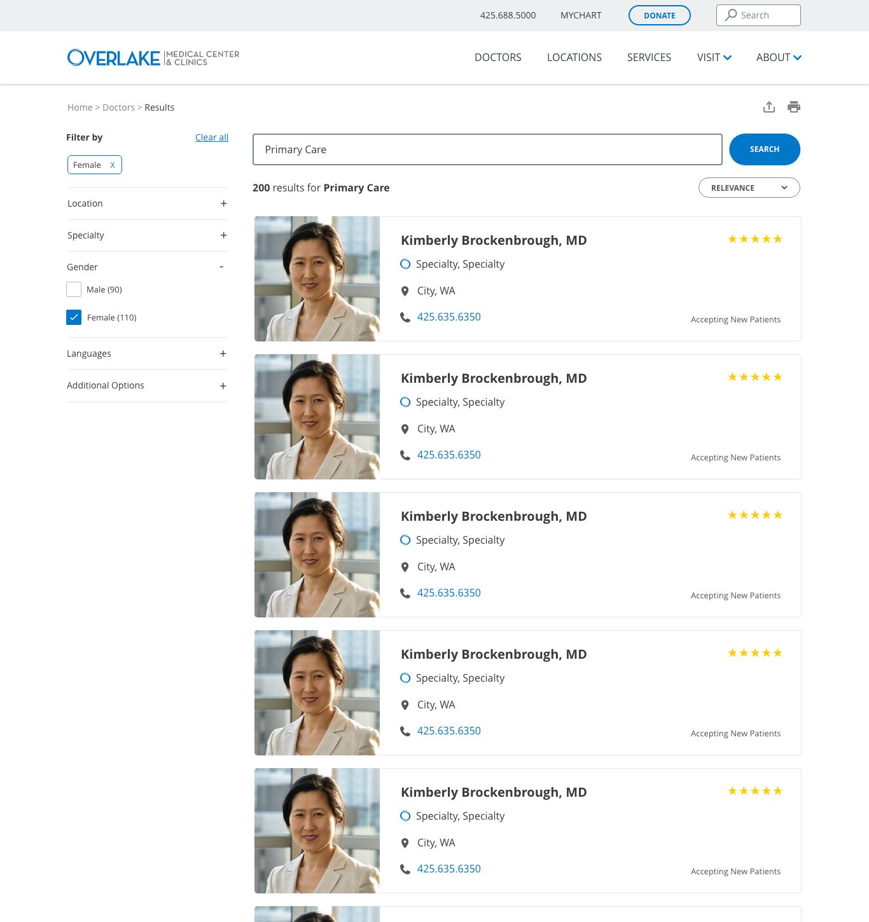Click the phone icon in third doctor card
This screenshot has height=922, width=869.
point(405,593)
